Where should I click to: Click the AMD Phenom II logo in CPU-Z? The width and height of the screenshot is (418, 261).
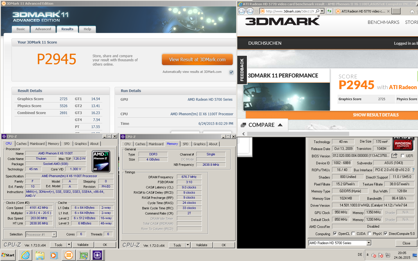[101, 161]
